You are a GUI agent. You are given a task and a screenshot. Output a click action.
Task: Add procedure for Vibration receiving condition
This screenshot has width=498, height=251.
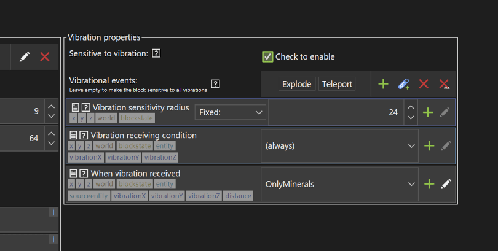coord(429,146)
